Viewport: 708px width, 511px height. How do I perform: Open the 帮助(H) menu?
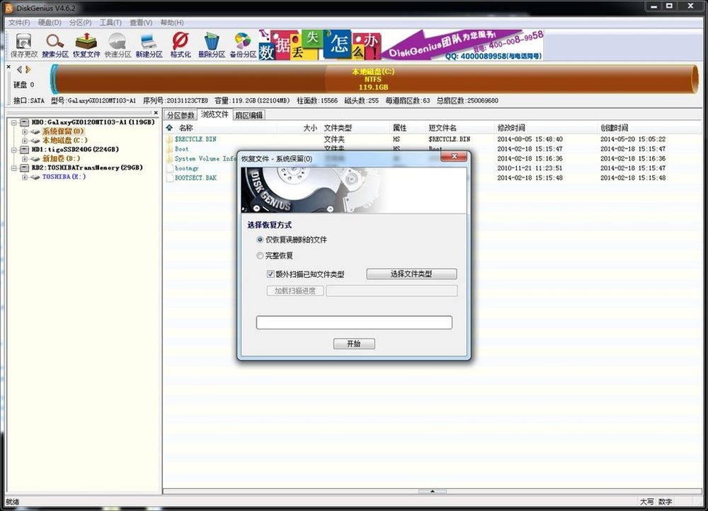point(172,22)
